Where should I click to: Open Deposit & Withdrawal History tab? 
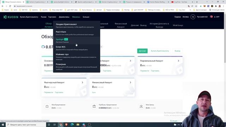tap(159, 25)
